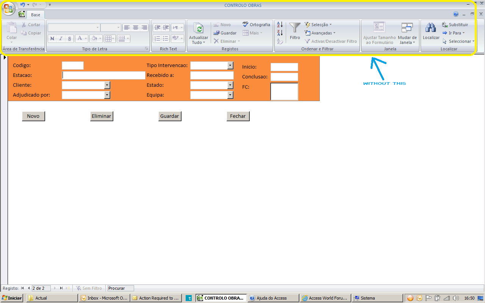
Task: Open the Avançadas filter dropdown
Action: pos(320,33)
